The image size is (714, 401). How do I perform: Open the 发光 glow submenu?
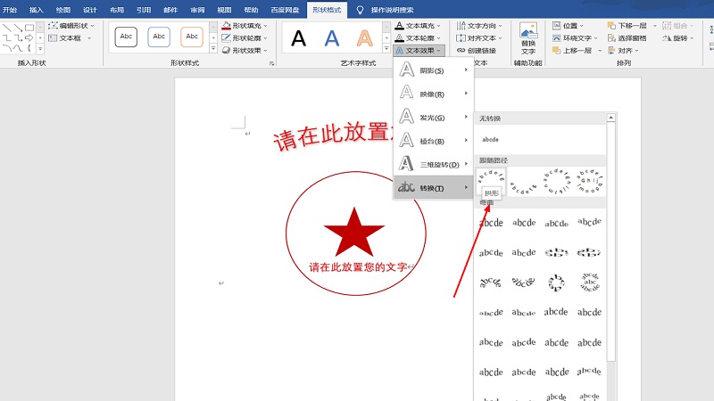pyautogui.click(x=433, y=117)
